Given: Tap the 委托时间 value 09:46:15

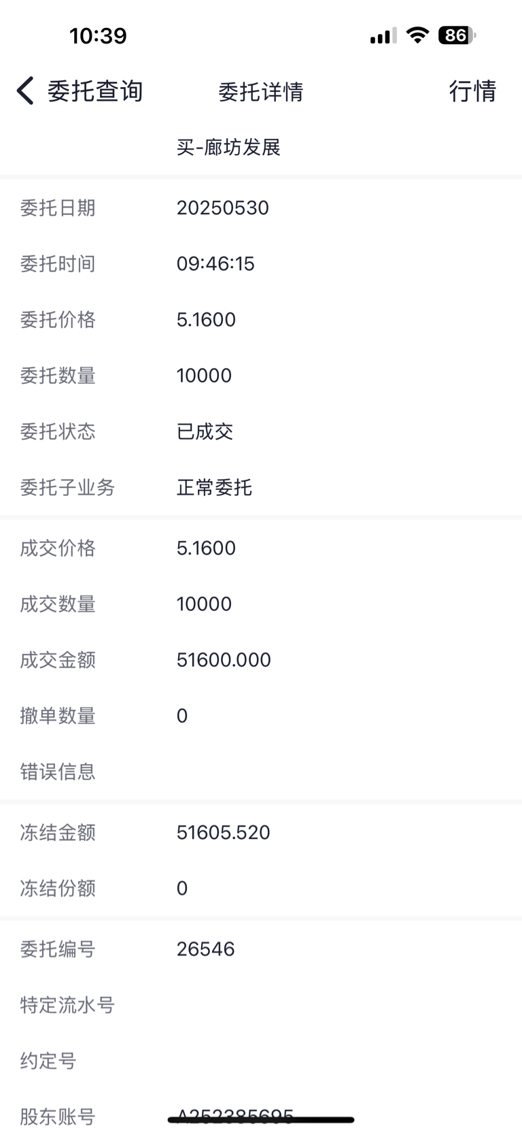Looking at the screenshot, I should [215, 263].
